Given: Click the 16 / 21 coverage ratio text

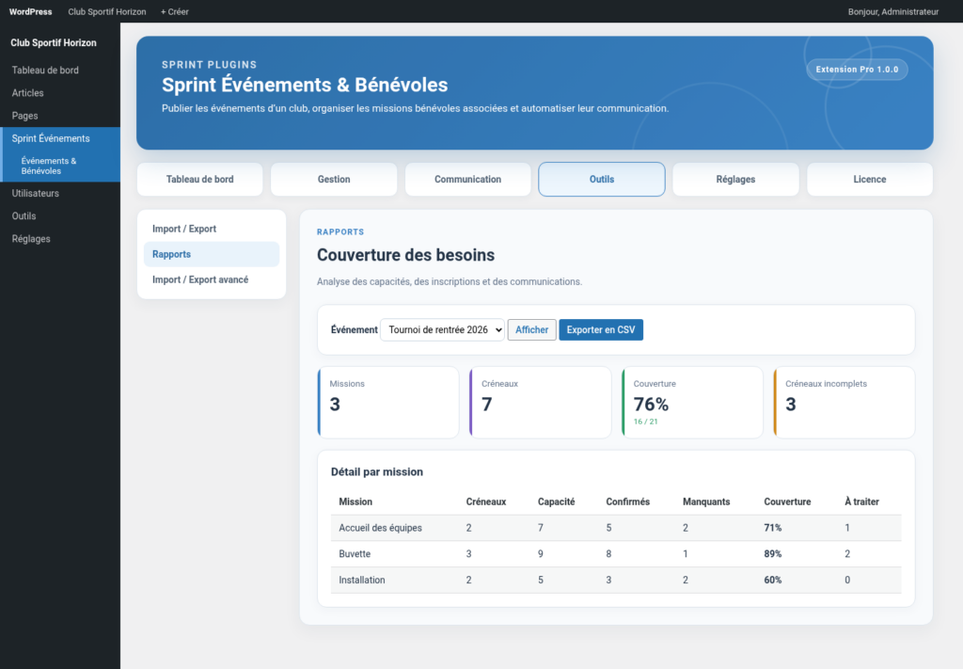Looking at the screenshot, I should coord(645,422).
